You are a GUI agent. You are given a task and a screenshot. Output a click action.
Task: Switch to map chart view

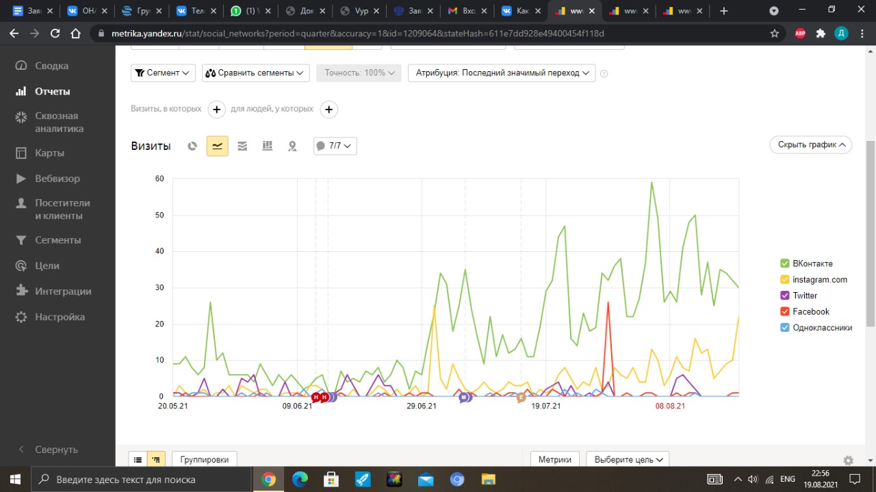[292, 146]
